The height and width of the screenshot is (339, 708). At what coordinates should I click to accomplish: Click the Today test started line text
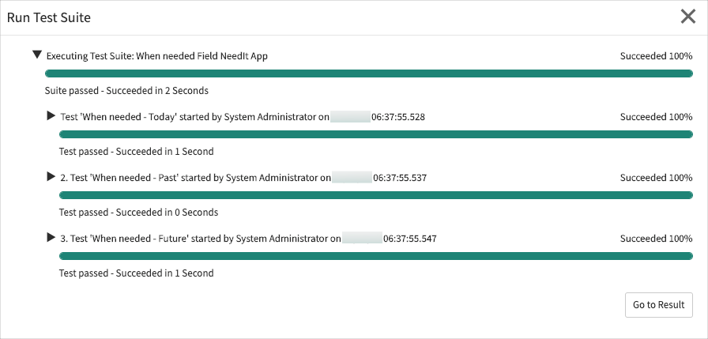point(243,118)
